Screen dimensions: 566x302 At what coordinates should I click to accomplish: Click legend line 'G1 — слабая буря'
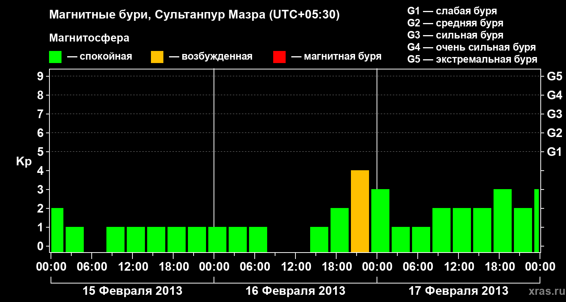[x=452, y=11]
